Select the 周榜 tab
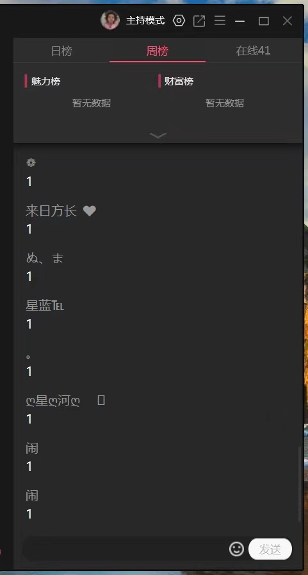 [158, 51]
